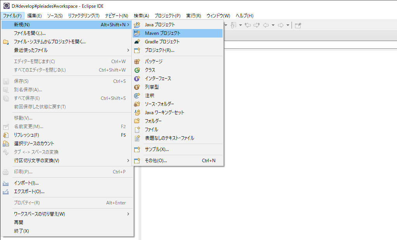This screenshot has height=240, width=397.
Task: Select 行区切り文字の変換(V) entry
Action: [x=67, y=161]
